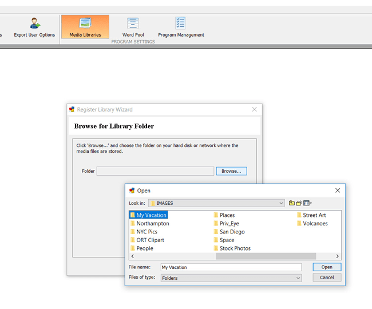This screenshot has height=309, width=372.
Task: Open the Word Pool settings
Action: tap(133, 27)
